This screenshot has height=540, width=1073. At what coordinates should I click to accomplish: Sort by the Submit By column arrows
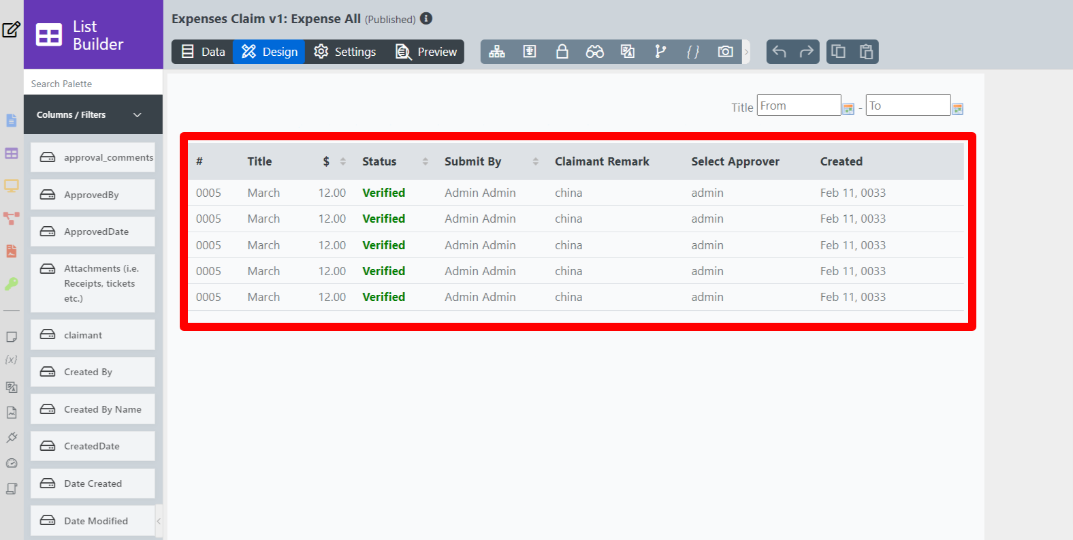(536, 161)
